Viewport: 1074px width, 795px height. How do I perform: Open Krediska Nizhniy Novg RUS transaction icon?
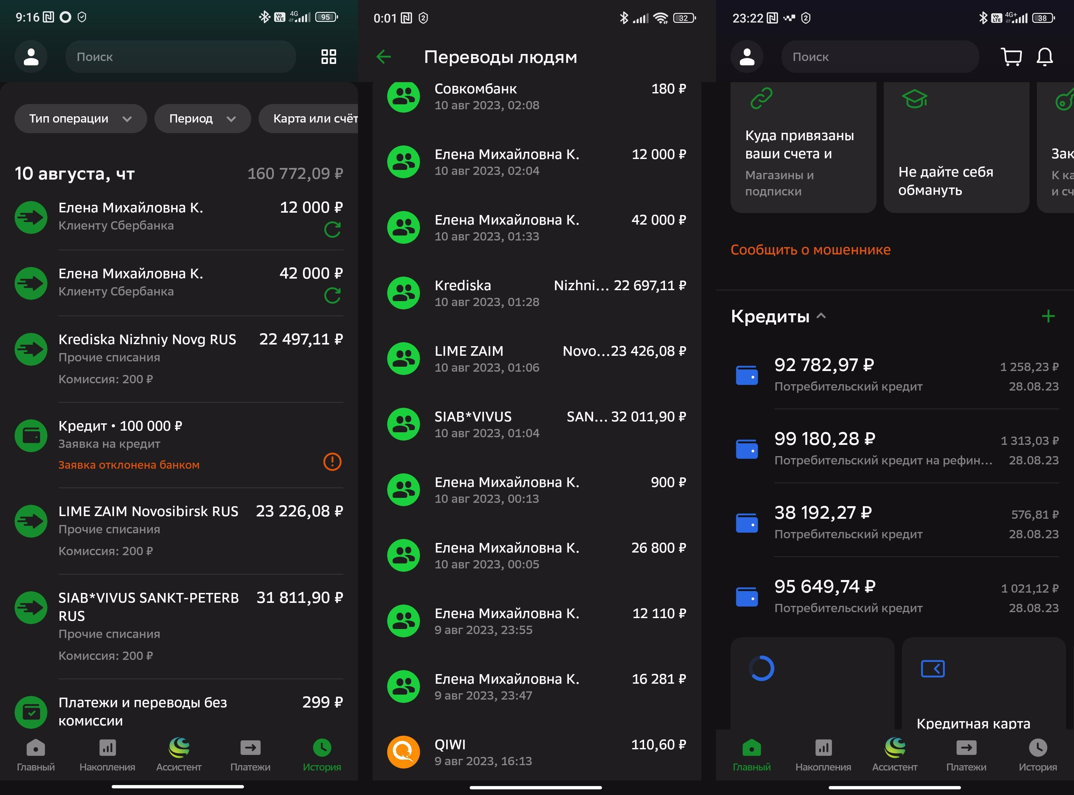(x=31, y=349)
